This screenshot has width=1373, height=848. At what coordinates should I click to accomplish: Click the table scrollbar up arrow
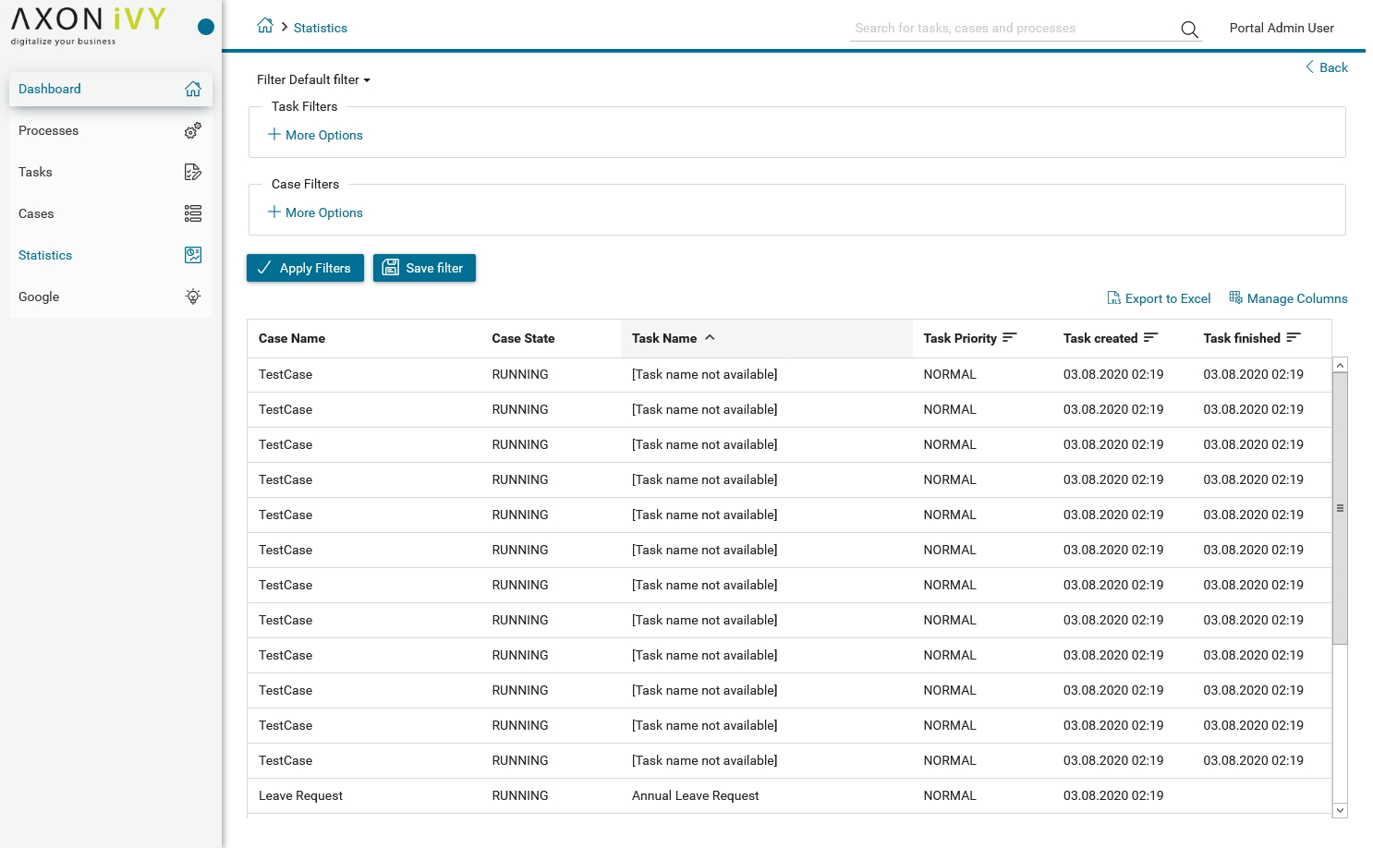pyautogui.click(x=1340, y=365)
